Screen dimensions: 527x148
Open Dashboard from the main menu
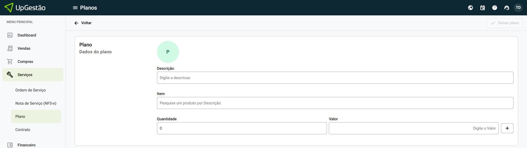coord(27,35)
